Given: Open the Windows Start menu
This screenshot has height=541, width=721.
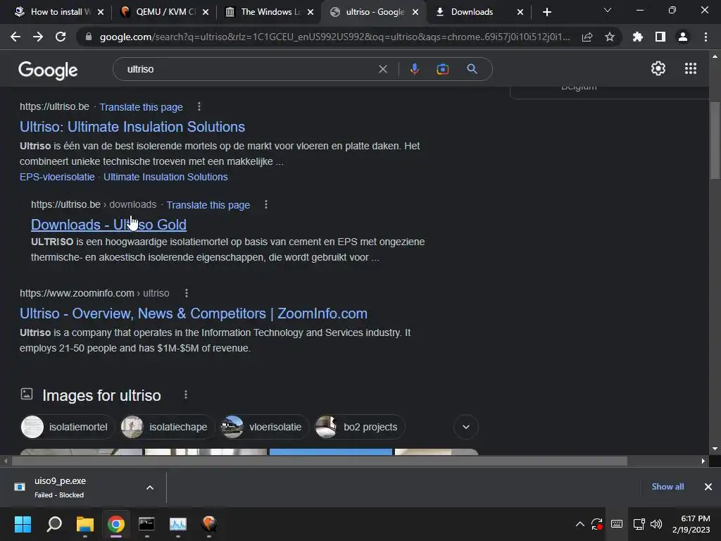Looking at the screenshot, I should click(23, 523).
